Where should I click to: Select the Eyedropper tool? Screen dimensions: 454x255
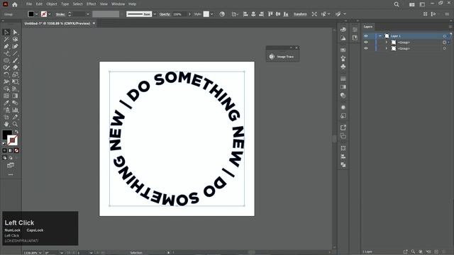click(6, 103)
